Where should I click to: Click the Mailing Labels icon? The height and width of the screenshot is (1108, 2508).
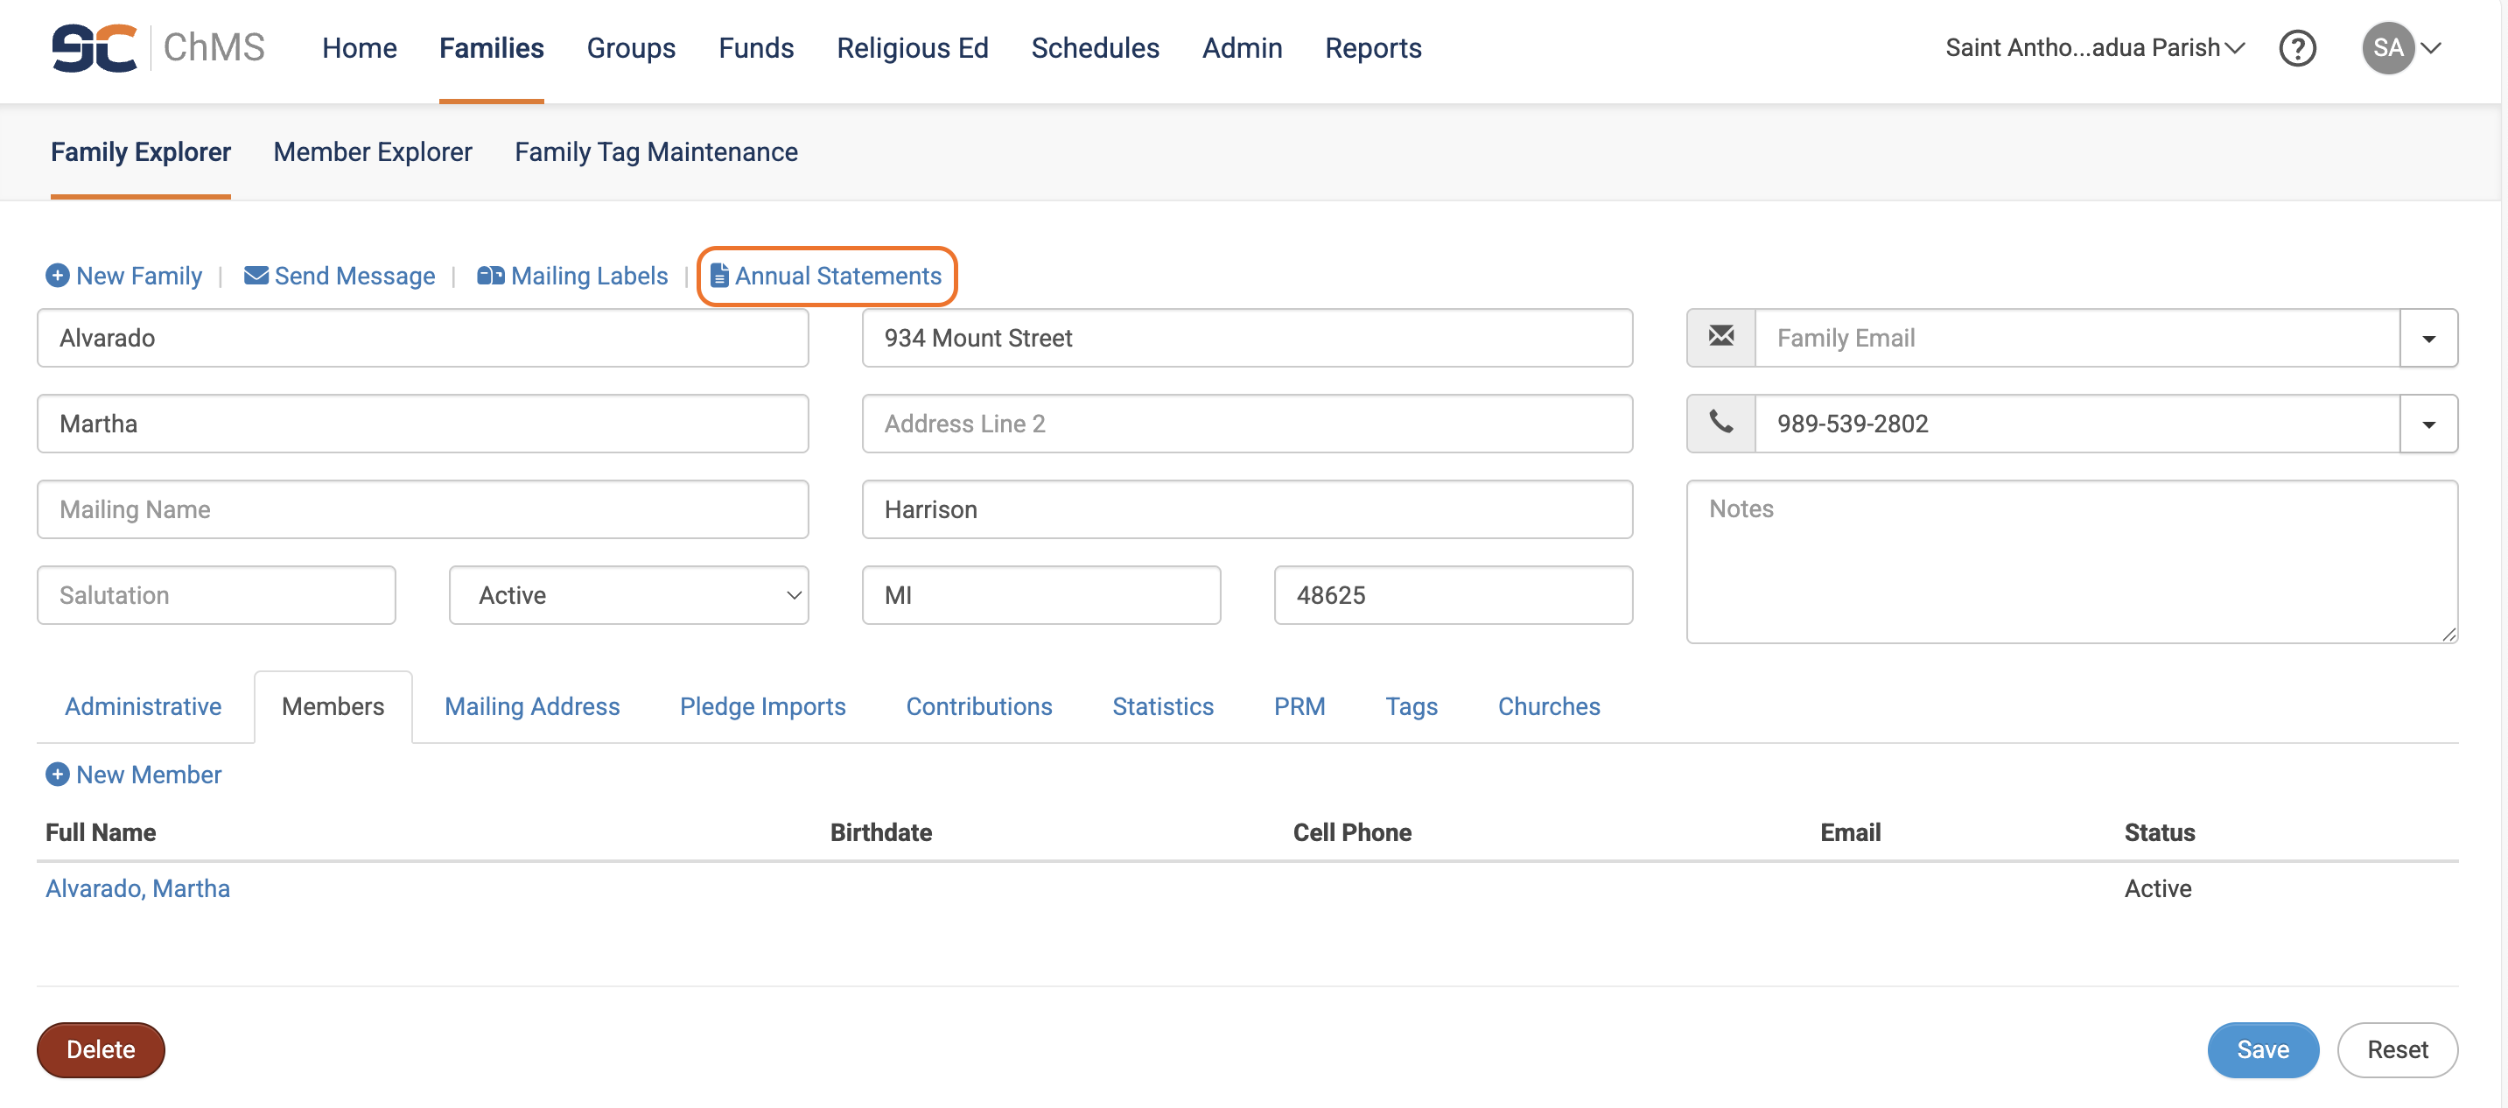tap(490, 276)
